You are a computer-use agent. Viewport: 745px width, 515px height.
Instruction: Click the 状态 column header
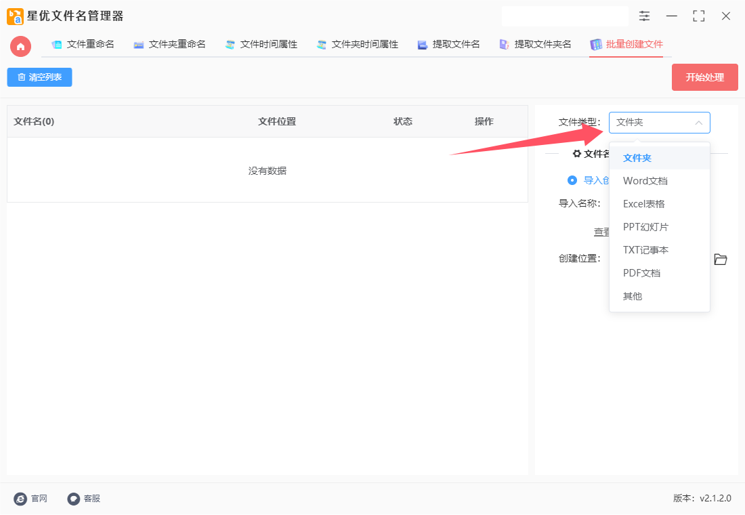pos(403,122)
